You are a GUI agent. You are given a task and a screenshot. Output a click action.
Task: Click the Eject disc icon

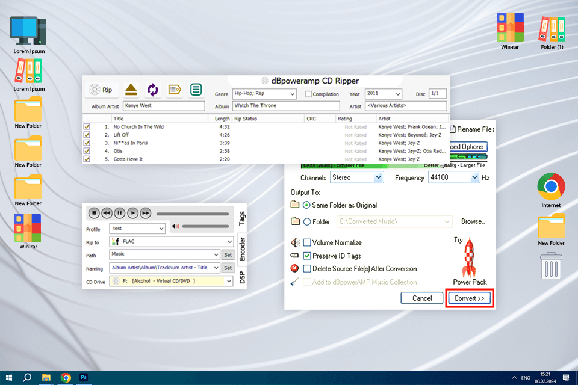131,90
